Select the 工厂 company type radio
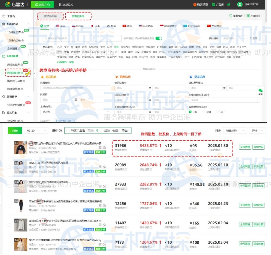Screen dimensions: 271x255 click(x=217, y=112)
